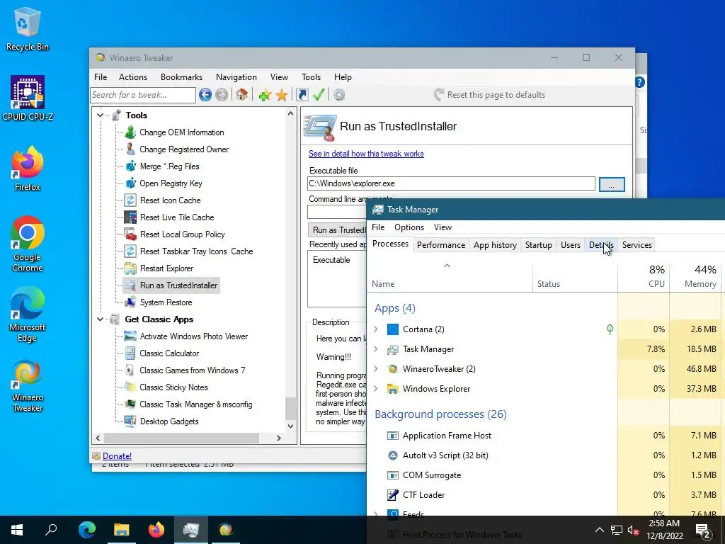
Task: Sort processes by the CPU column
Action: [644, 276]
